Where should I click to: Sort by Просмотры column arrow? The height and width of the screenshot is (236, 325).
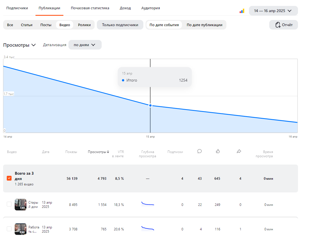(108, 152)
